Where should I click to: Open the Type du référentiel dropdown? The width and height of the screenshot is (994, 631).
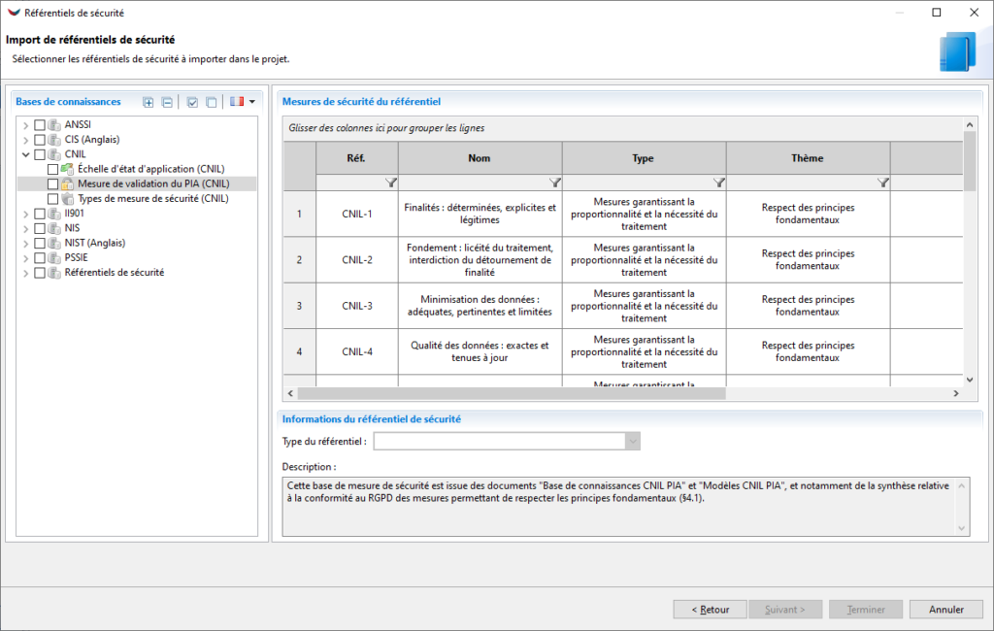pyautogui.click(x=632, y=441)
